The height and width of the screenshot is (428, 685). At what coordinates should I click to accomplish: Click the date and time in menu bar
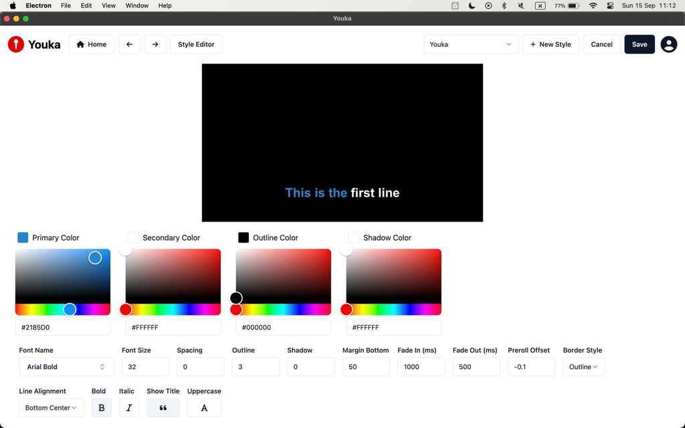pyautogui.click(x=649, y=5)
